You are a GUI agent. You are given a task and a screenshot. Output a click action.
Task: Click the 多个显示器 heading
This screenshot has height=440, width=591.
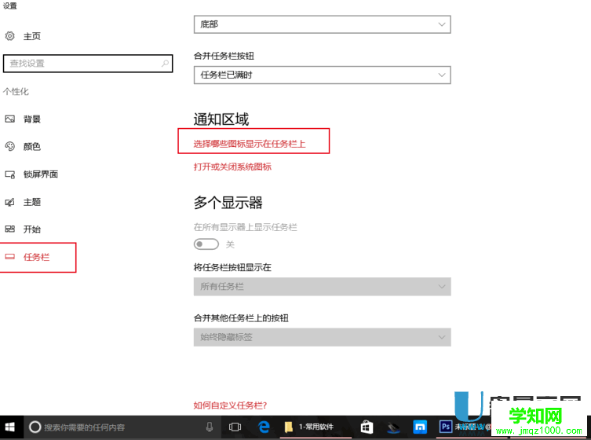point(228,203)
